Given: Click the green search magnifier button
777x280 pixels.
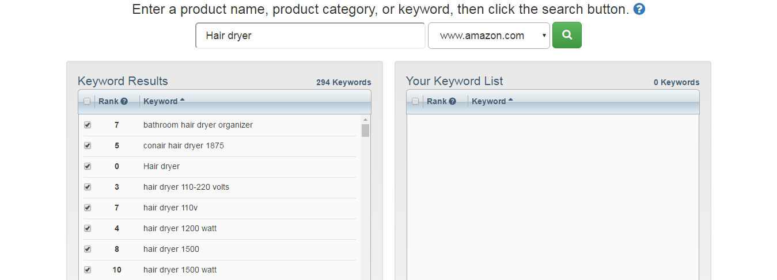Looking at the screenshot, I should tap(567, 35).
